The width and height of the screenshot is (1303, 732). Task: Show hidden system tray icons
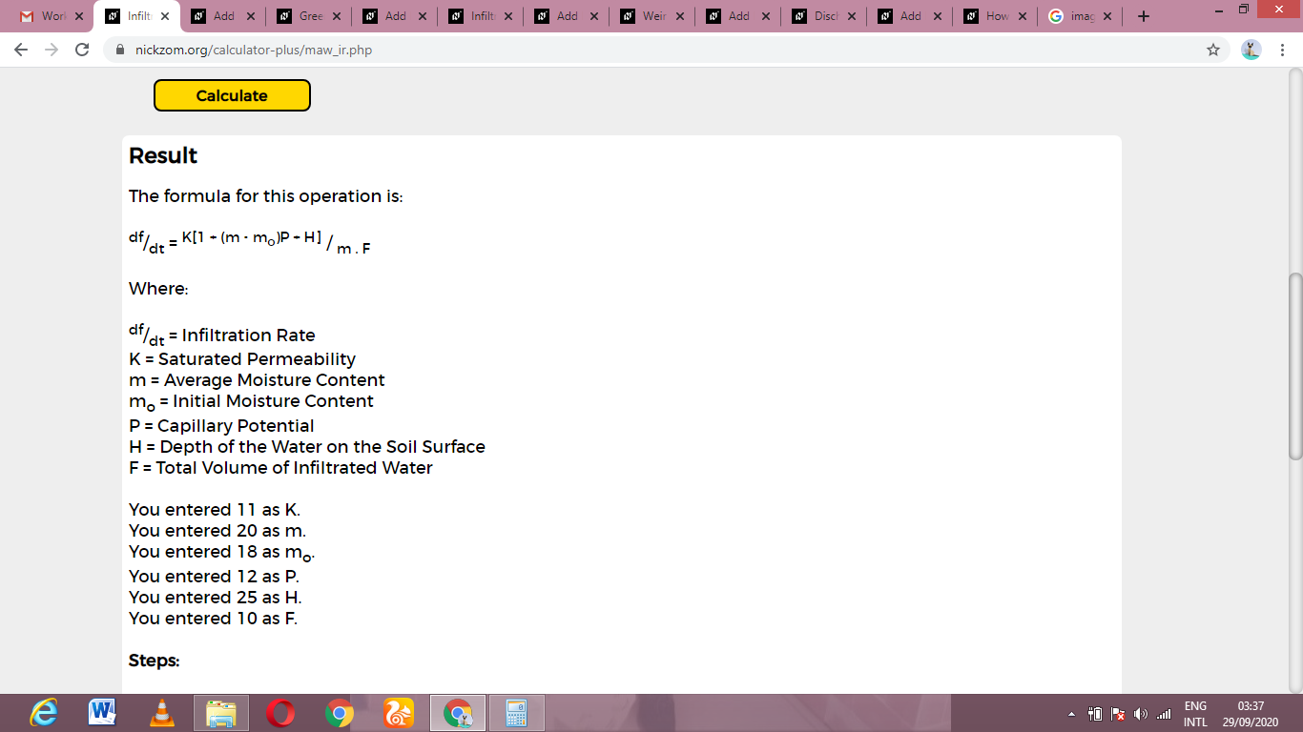(x=1071, y=714)
